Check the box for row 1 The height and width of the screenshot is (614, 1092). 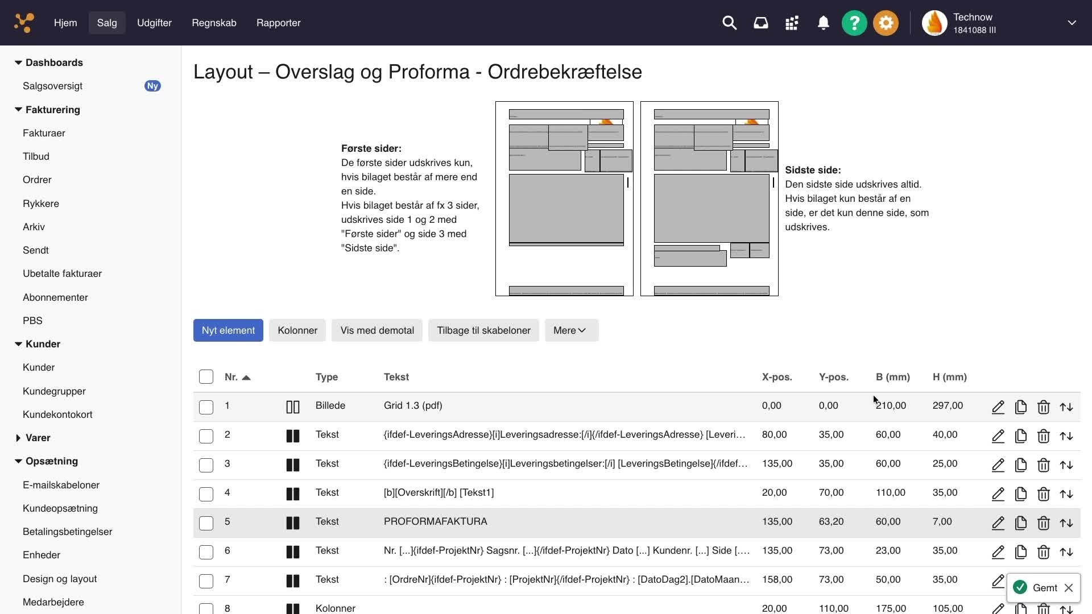coord(206,407)
